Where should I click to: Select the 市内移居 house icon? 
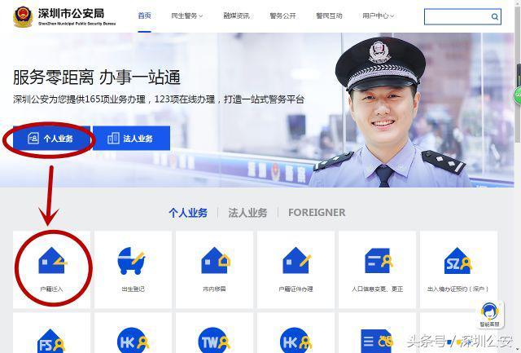click(x=215, y=261)
